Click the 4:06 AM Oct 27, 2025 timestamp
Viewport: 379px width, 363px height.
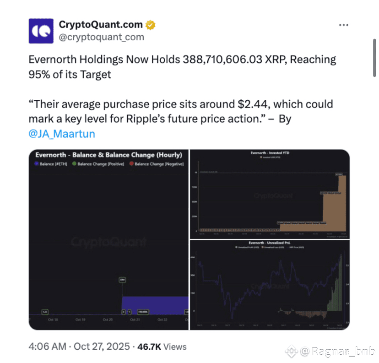[x=79, y=347]
